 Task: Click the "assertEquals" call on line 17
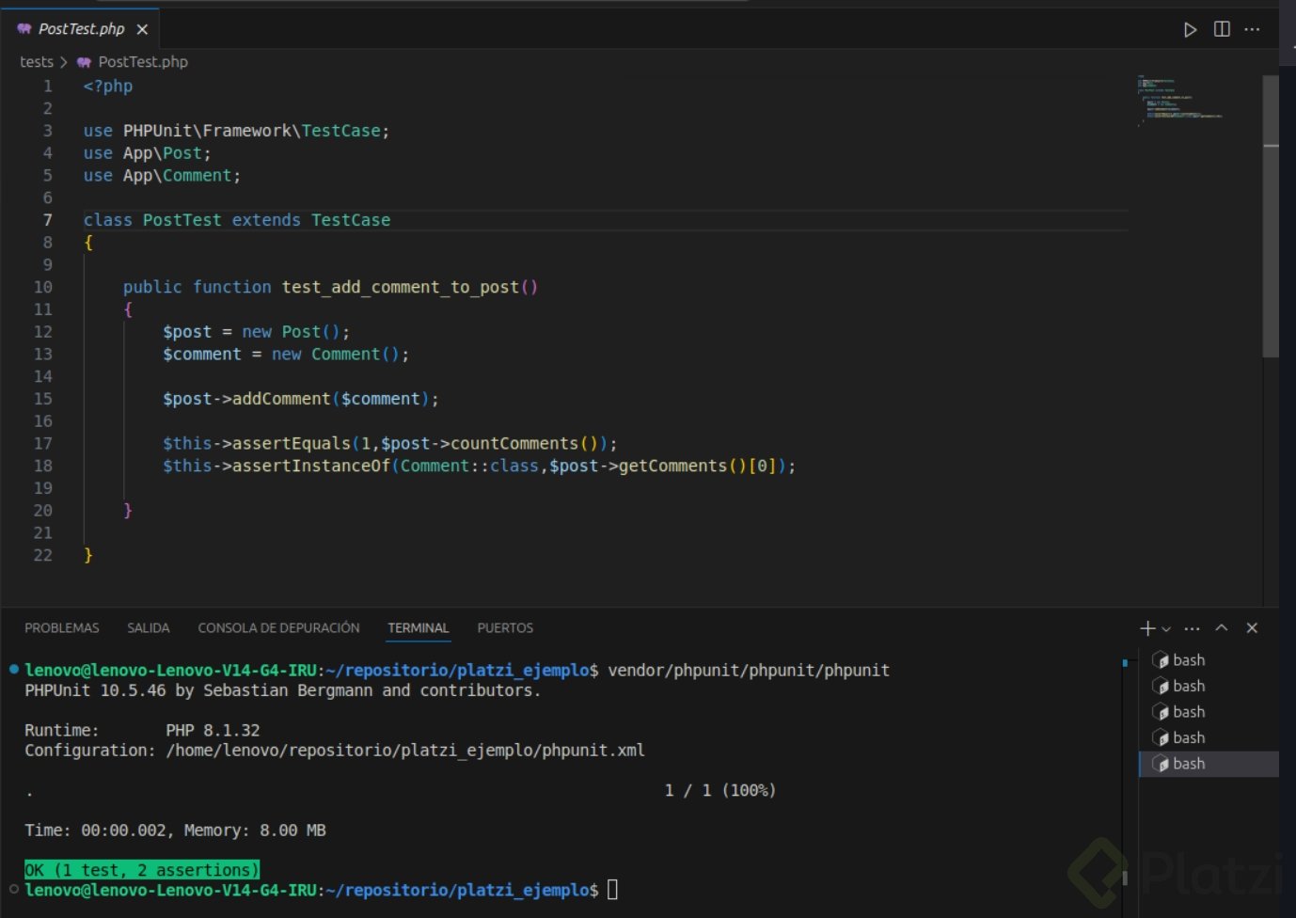point(292,444)
